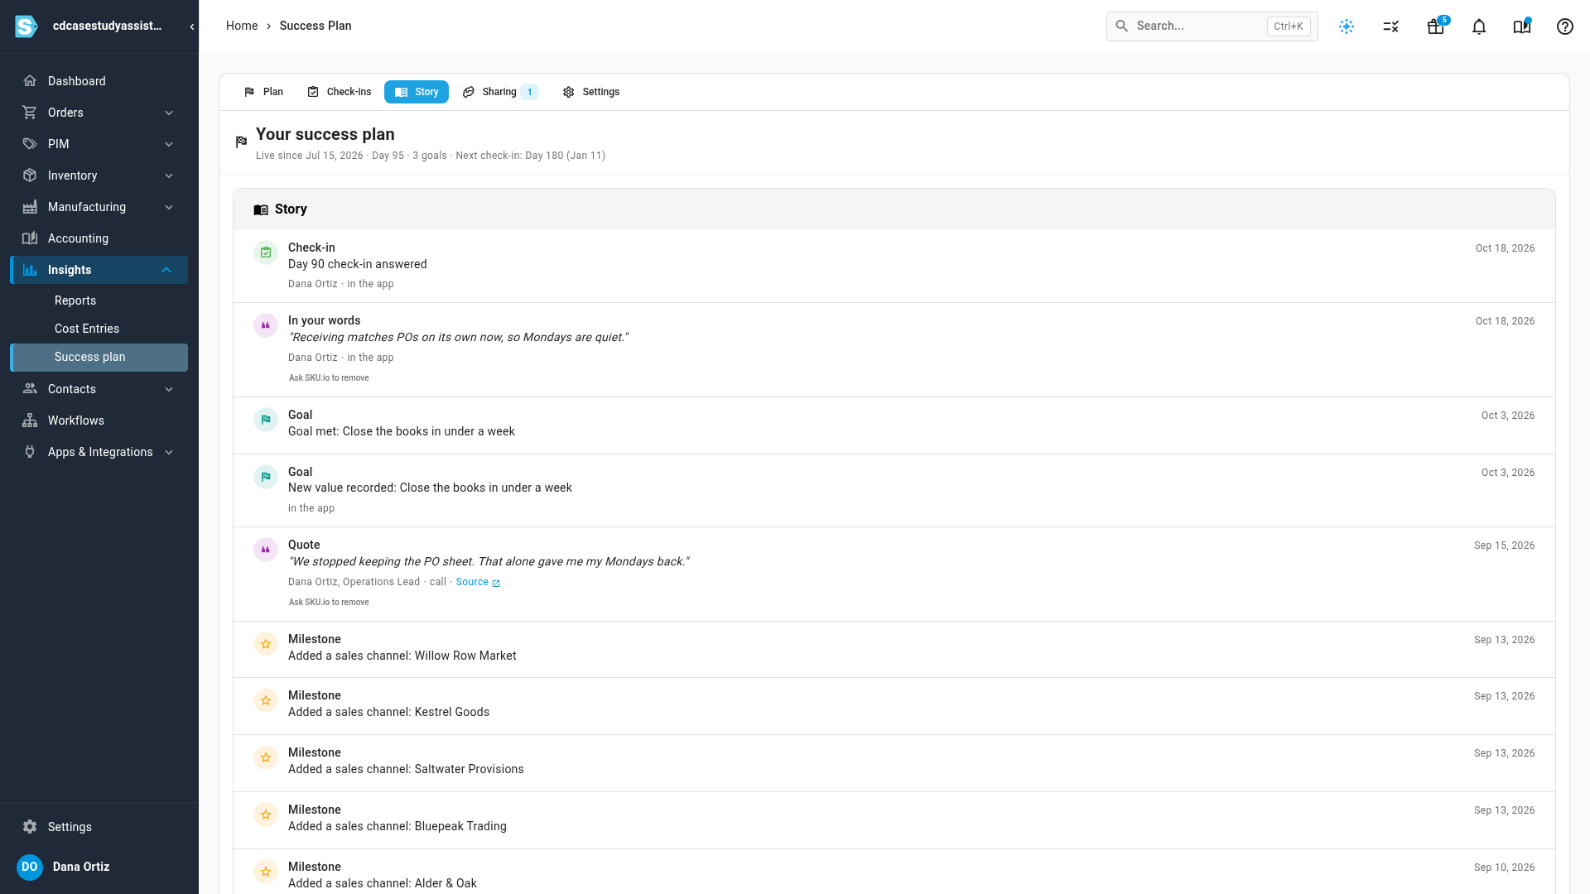The width and height of the screenshot is (1590, 894).
Task: Click the sparkle assistant icon in header
Action: coord(1347,26)
